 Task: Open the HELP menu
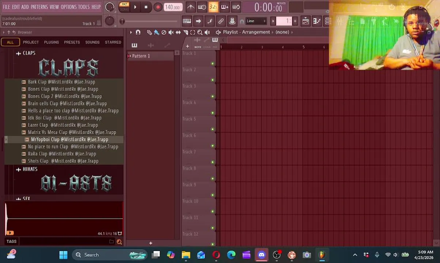(x=96, y=7)
